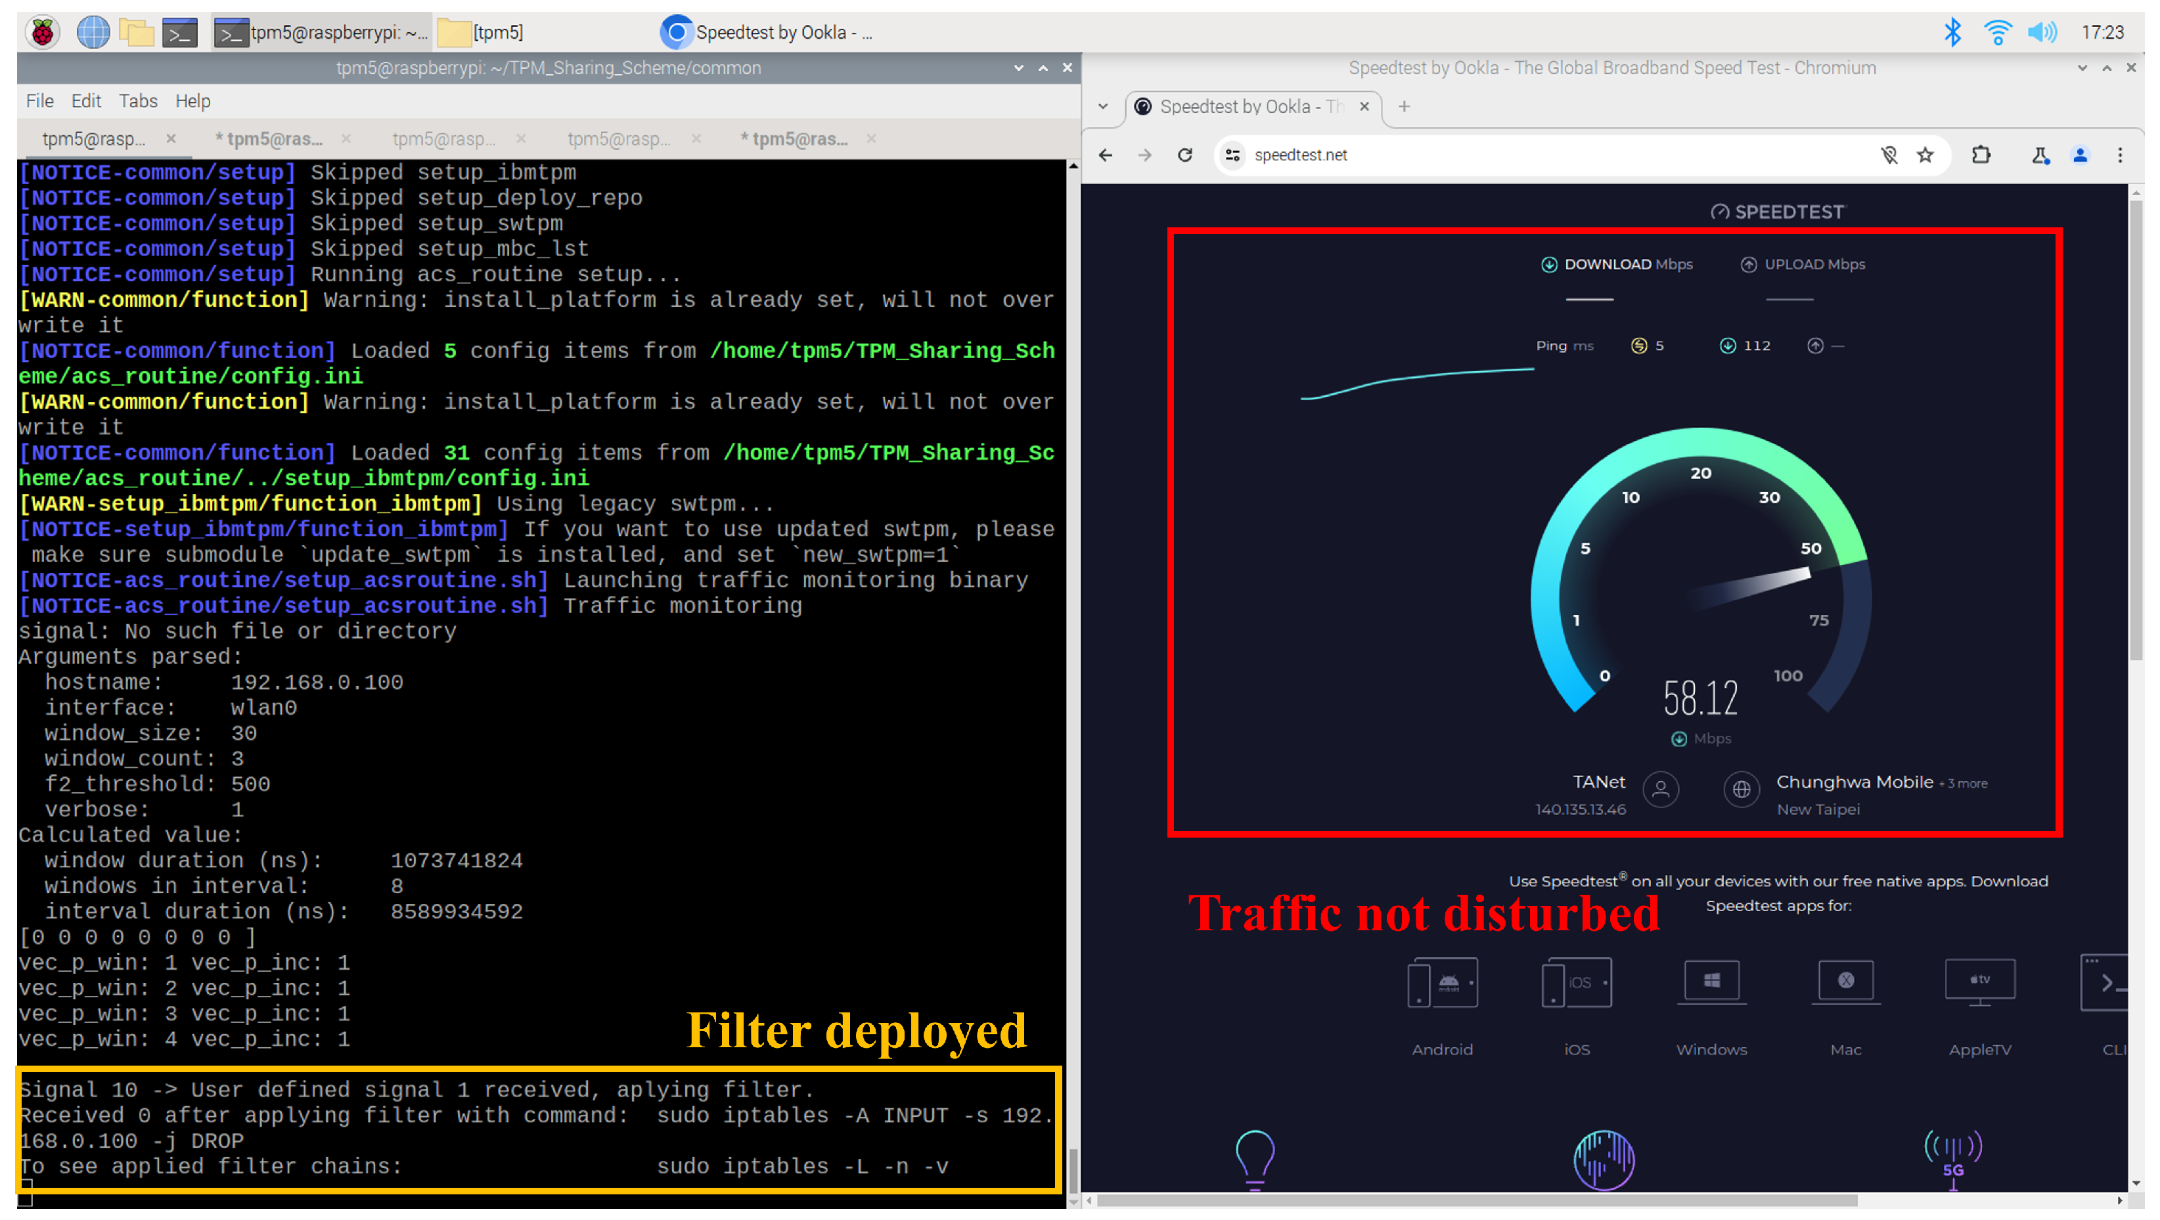Open the Chrome Labs flask icon

point(2041,155)
